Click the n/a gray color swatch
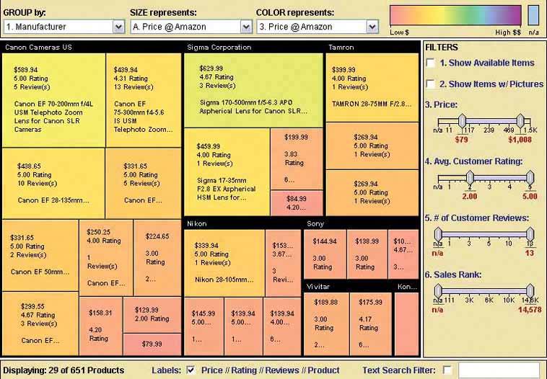The width and height of the screenshot is (547, 379). [533, 16]
